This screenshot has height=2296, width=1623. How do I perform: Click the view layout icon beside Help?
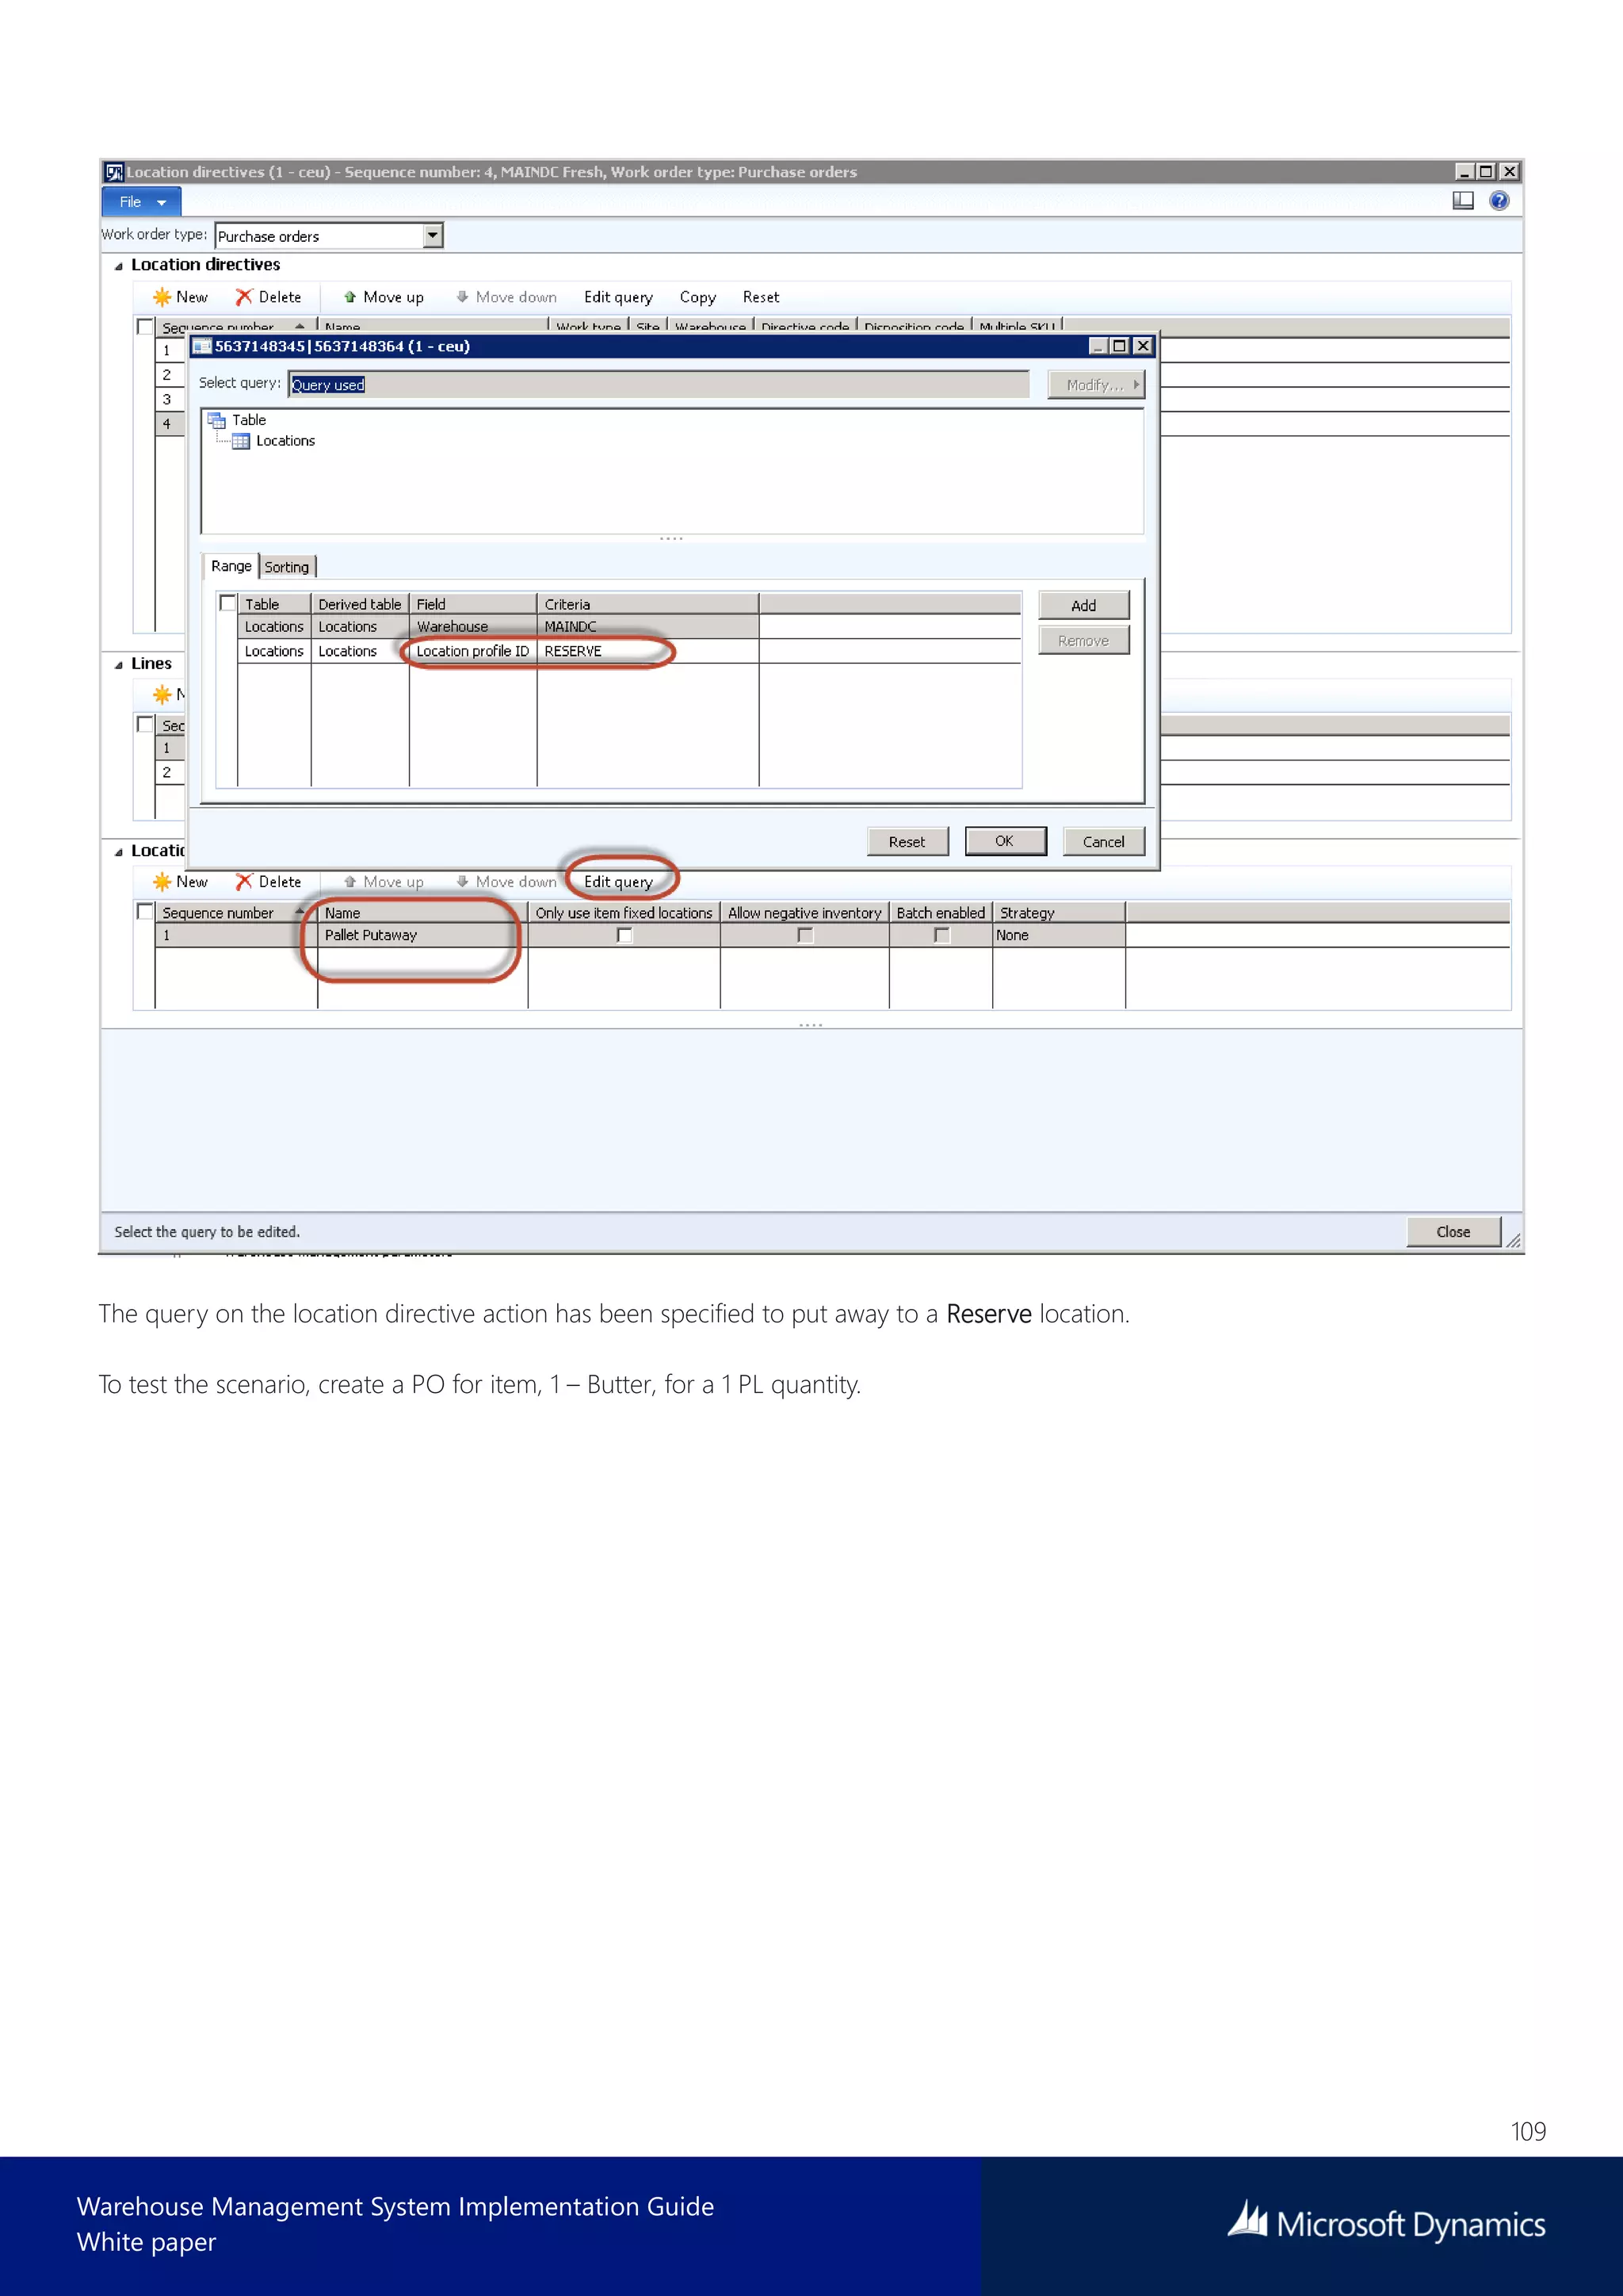click(1463, 201)
